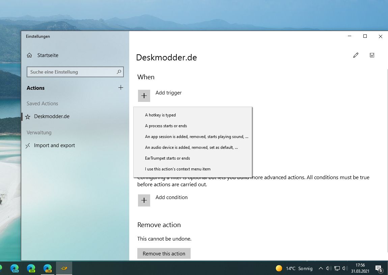Click the Einstellungen window title
Screen dimensions: 388x275
(x=38, y=36)
